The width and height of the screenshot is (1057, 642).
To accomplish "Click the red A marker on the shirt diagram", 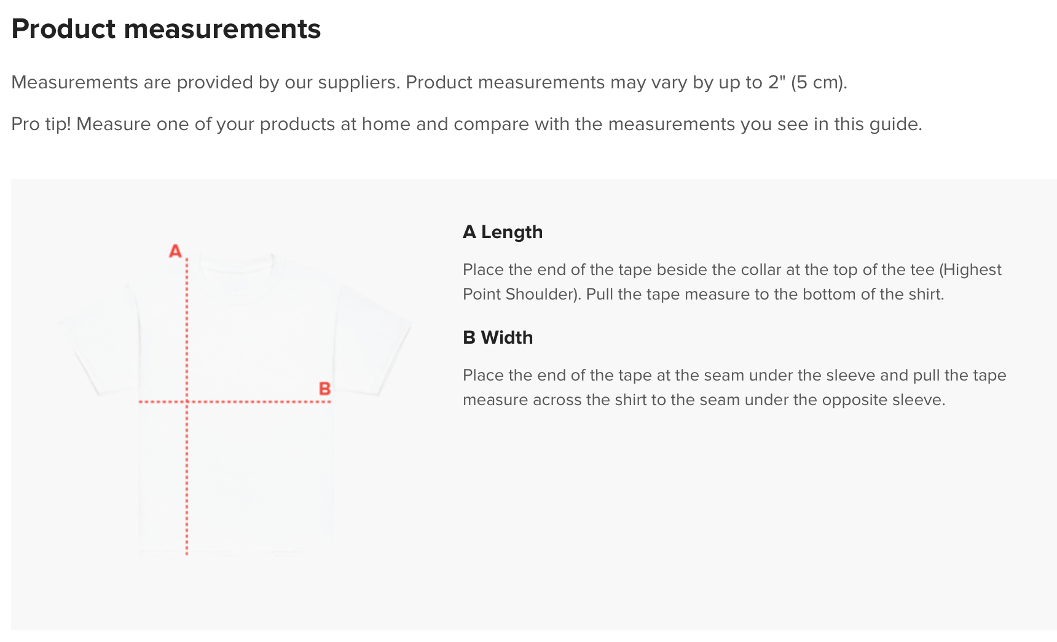I will pyautogui.click(x=175, y=251).
